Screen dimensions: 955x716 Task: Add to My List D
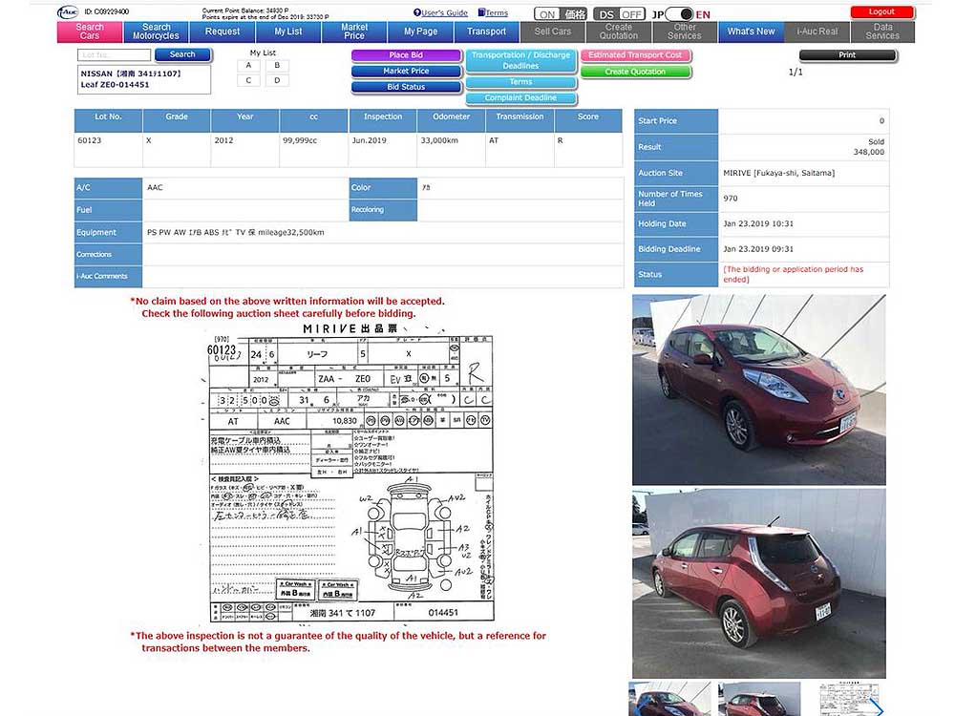(277, 80)
